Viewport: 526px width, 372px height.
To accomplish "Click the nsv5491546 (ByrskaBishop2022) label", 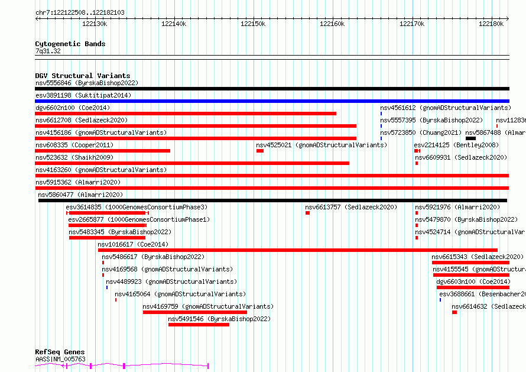I will 219,319.
